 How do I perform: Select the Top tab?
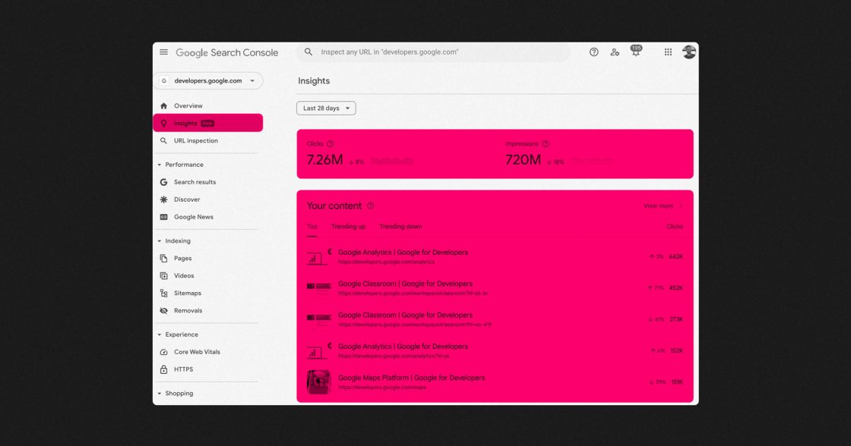click(312, 227)
